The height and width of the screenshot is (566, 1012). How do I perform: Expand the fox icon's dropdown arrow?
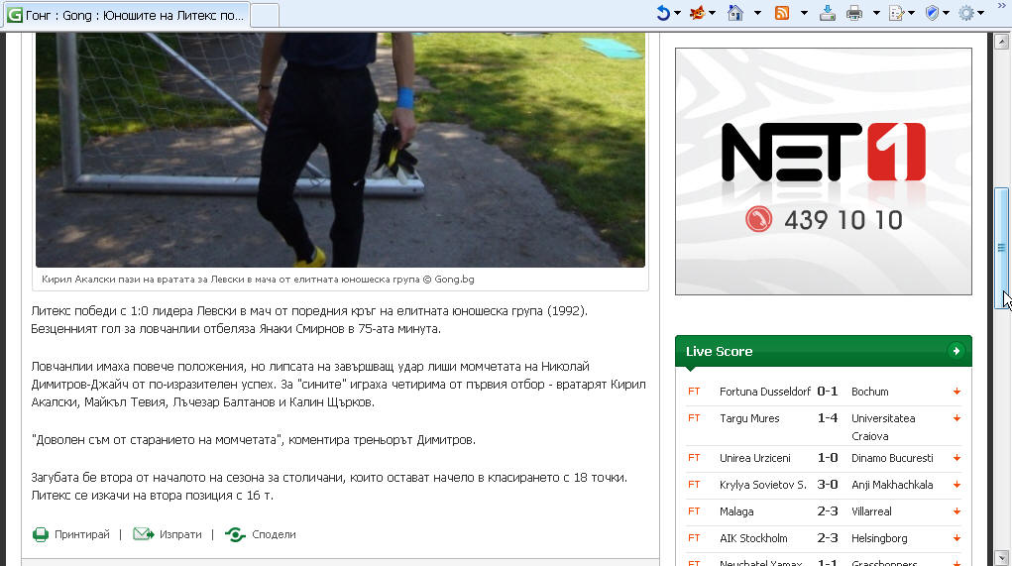point(712,13)
